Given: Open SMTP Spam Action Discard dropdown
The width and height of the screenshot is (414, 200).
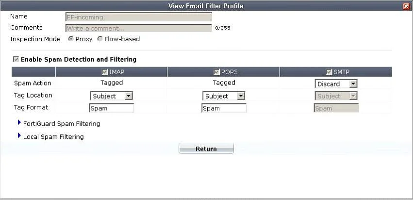Looking at the screenshot, I should click(x=336, y=84).
